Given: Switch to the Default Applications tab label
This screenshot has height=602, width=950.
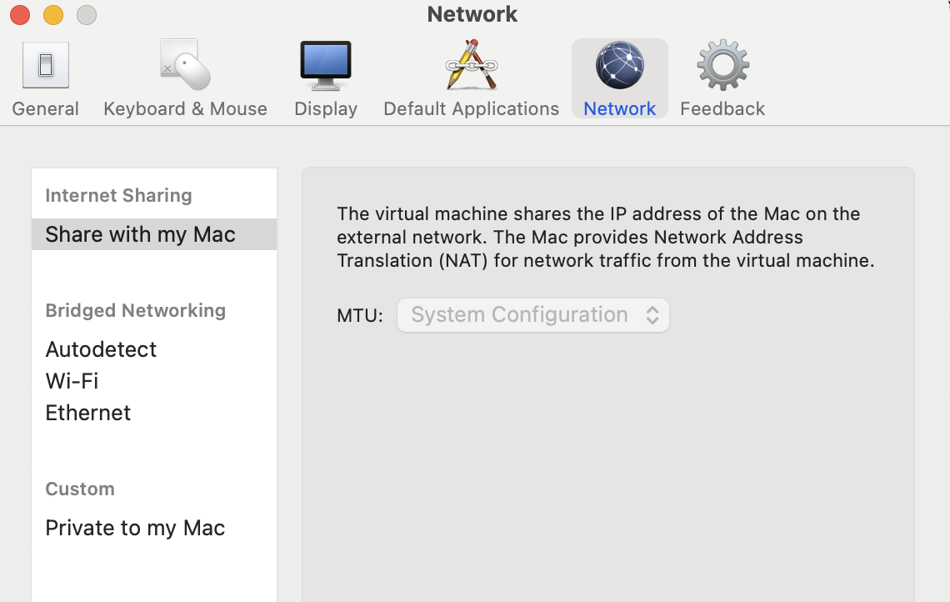Looking at the screenshot, I should (472, 109).
